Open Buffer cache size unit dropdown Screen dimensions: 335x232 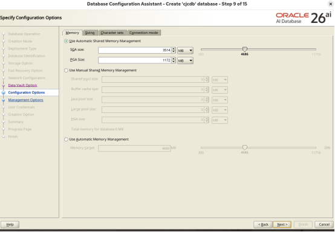220,90
